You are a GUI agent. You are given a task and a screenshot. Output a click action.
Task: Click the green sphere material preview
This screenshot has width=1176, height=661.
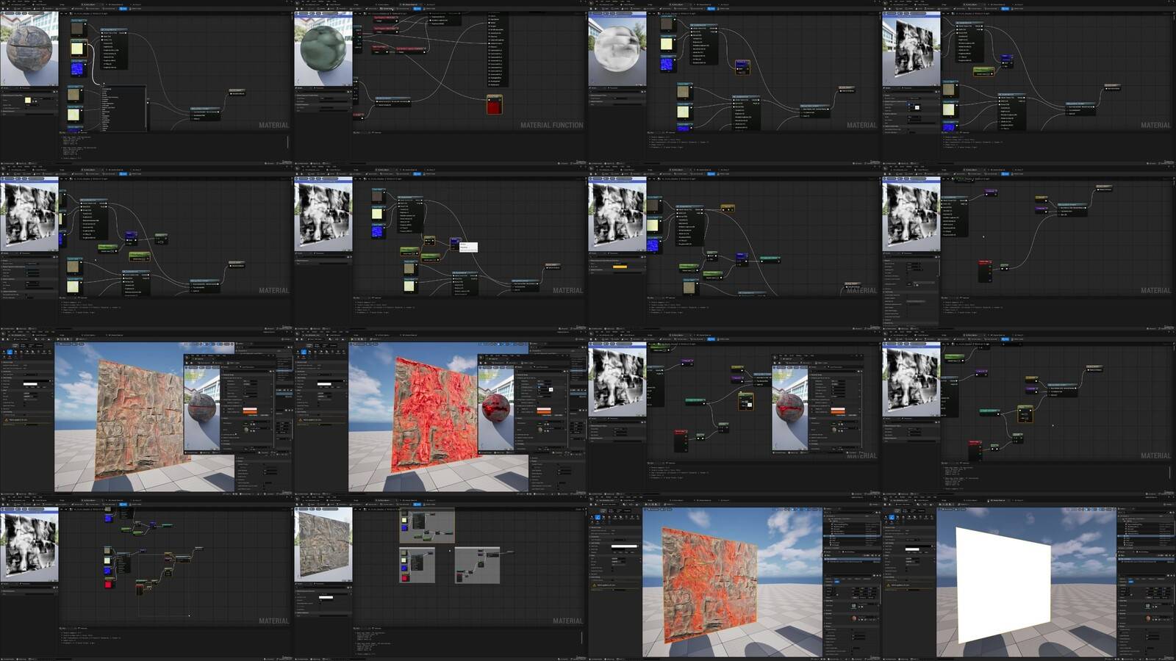click(323, 49)
